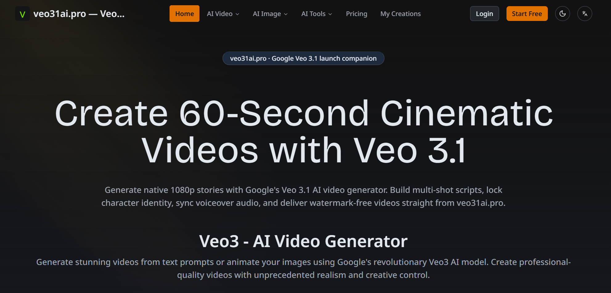Expand the AI Image dropdown chevron
Screen dimensions: 611x293
[x=286, y=14]
